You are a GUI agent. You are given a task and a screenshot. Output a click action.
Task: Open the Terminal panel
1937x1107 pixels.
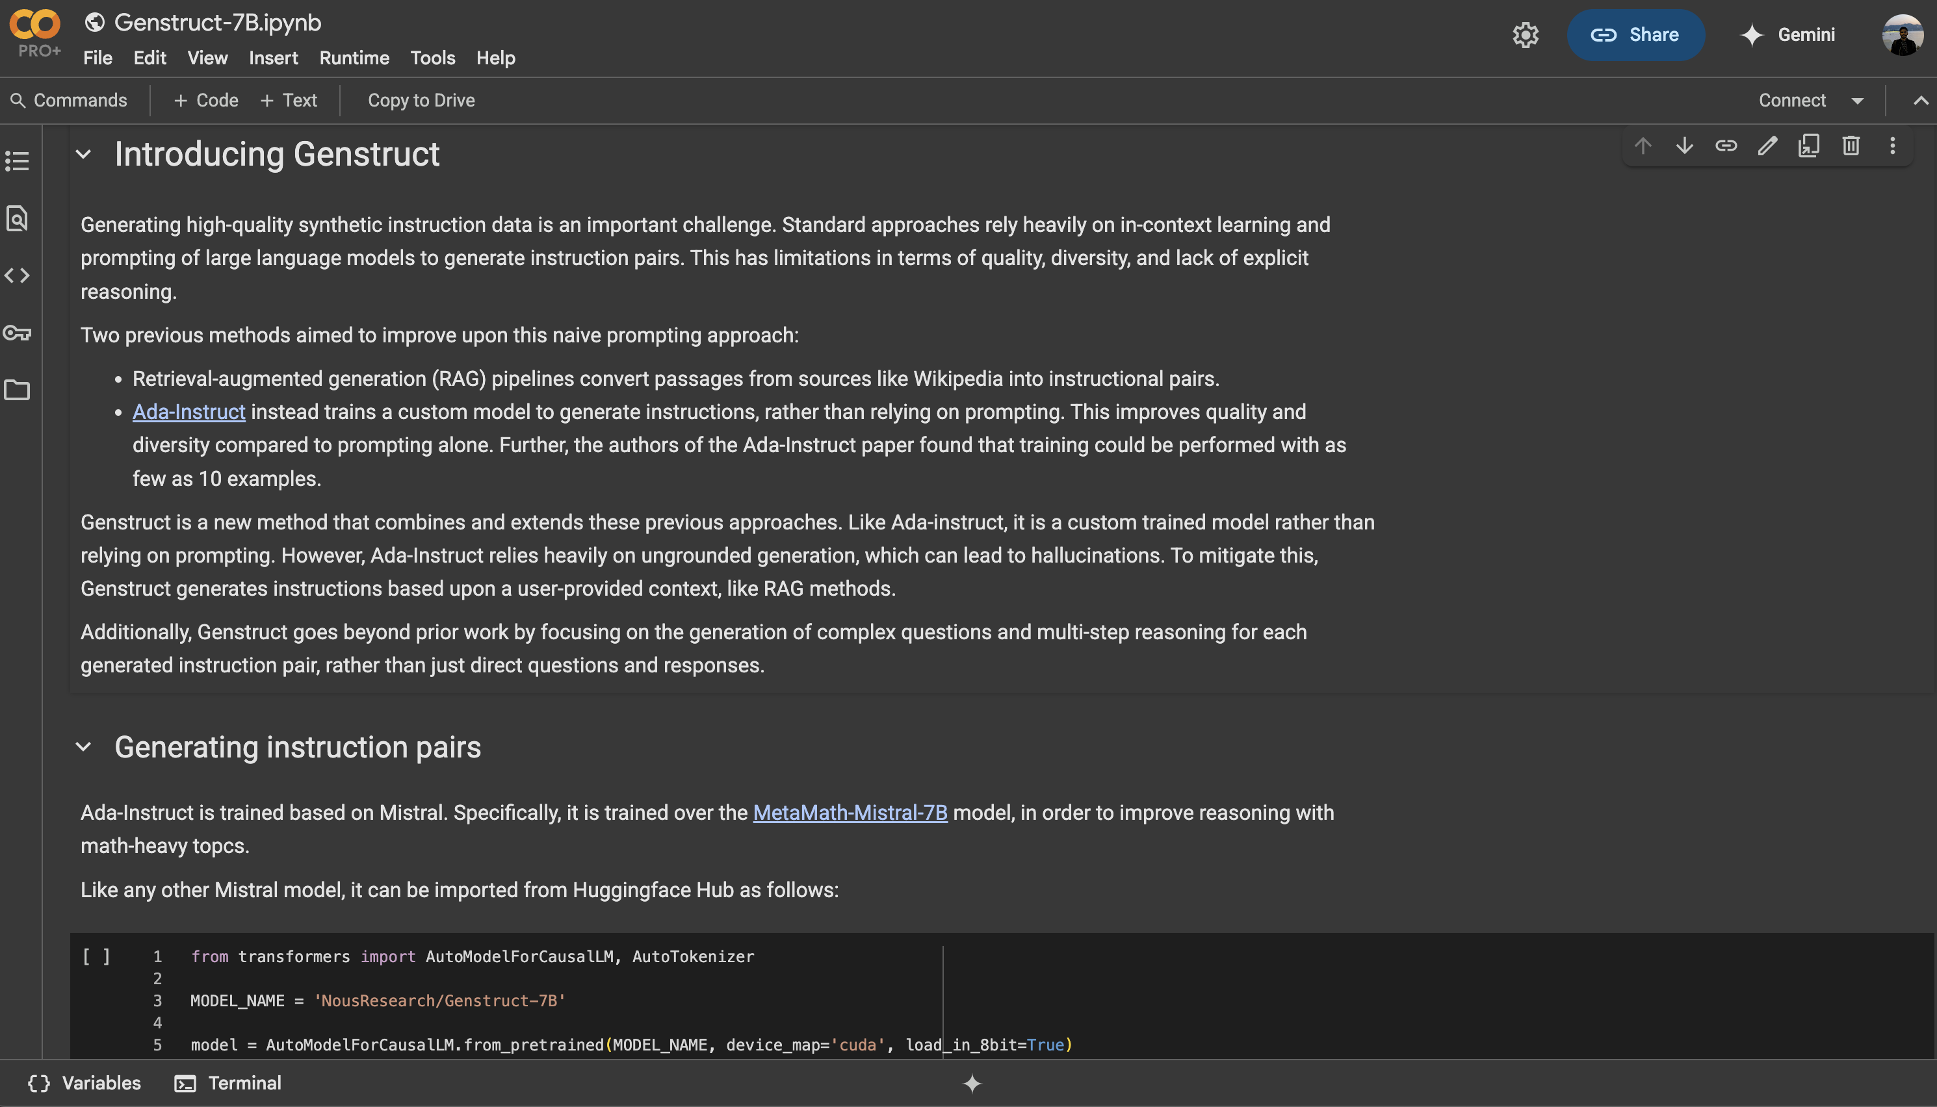(228, 1084)
